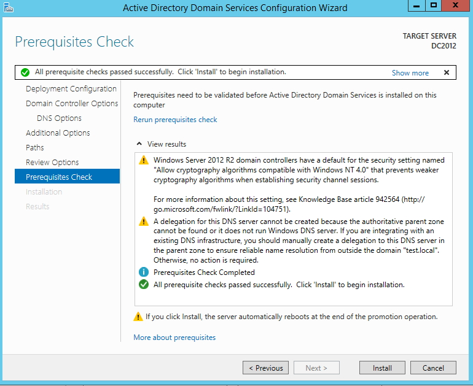The height and width of the screenshot is (386, 473).
Task: Click the cryptography warning triangle icon
Action: point(144,160)
